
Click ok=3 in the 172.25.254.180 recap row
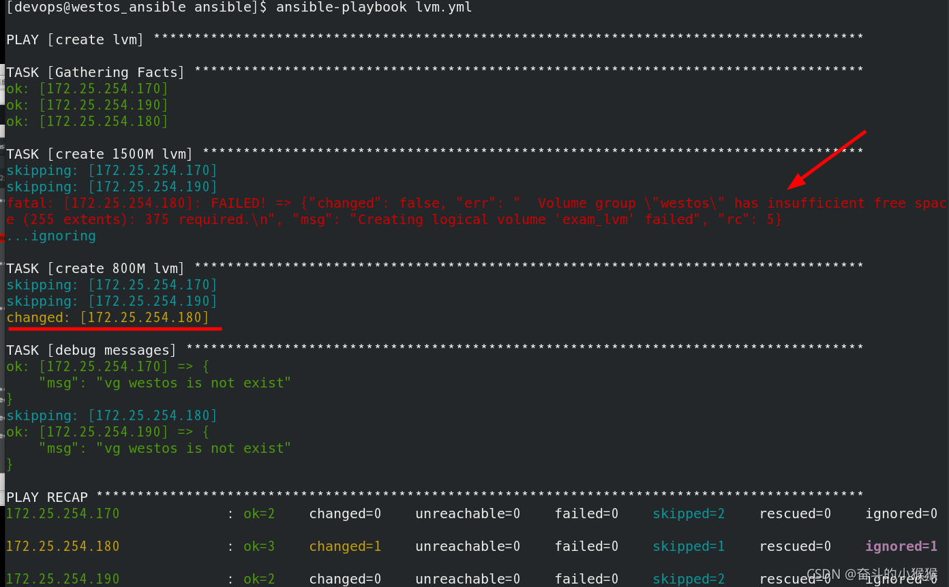[259, 547]
